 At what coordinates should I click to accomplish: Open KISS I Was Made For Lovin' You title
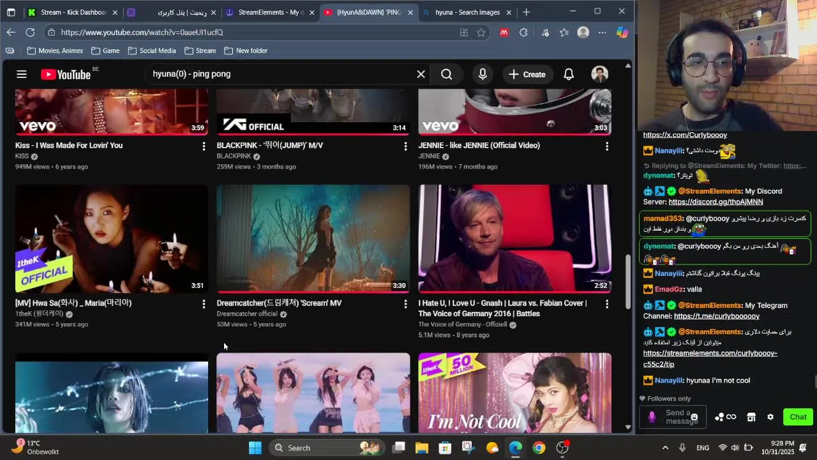coord(69,145)
